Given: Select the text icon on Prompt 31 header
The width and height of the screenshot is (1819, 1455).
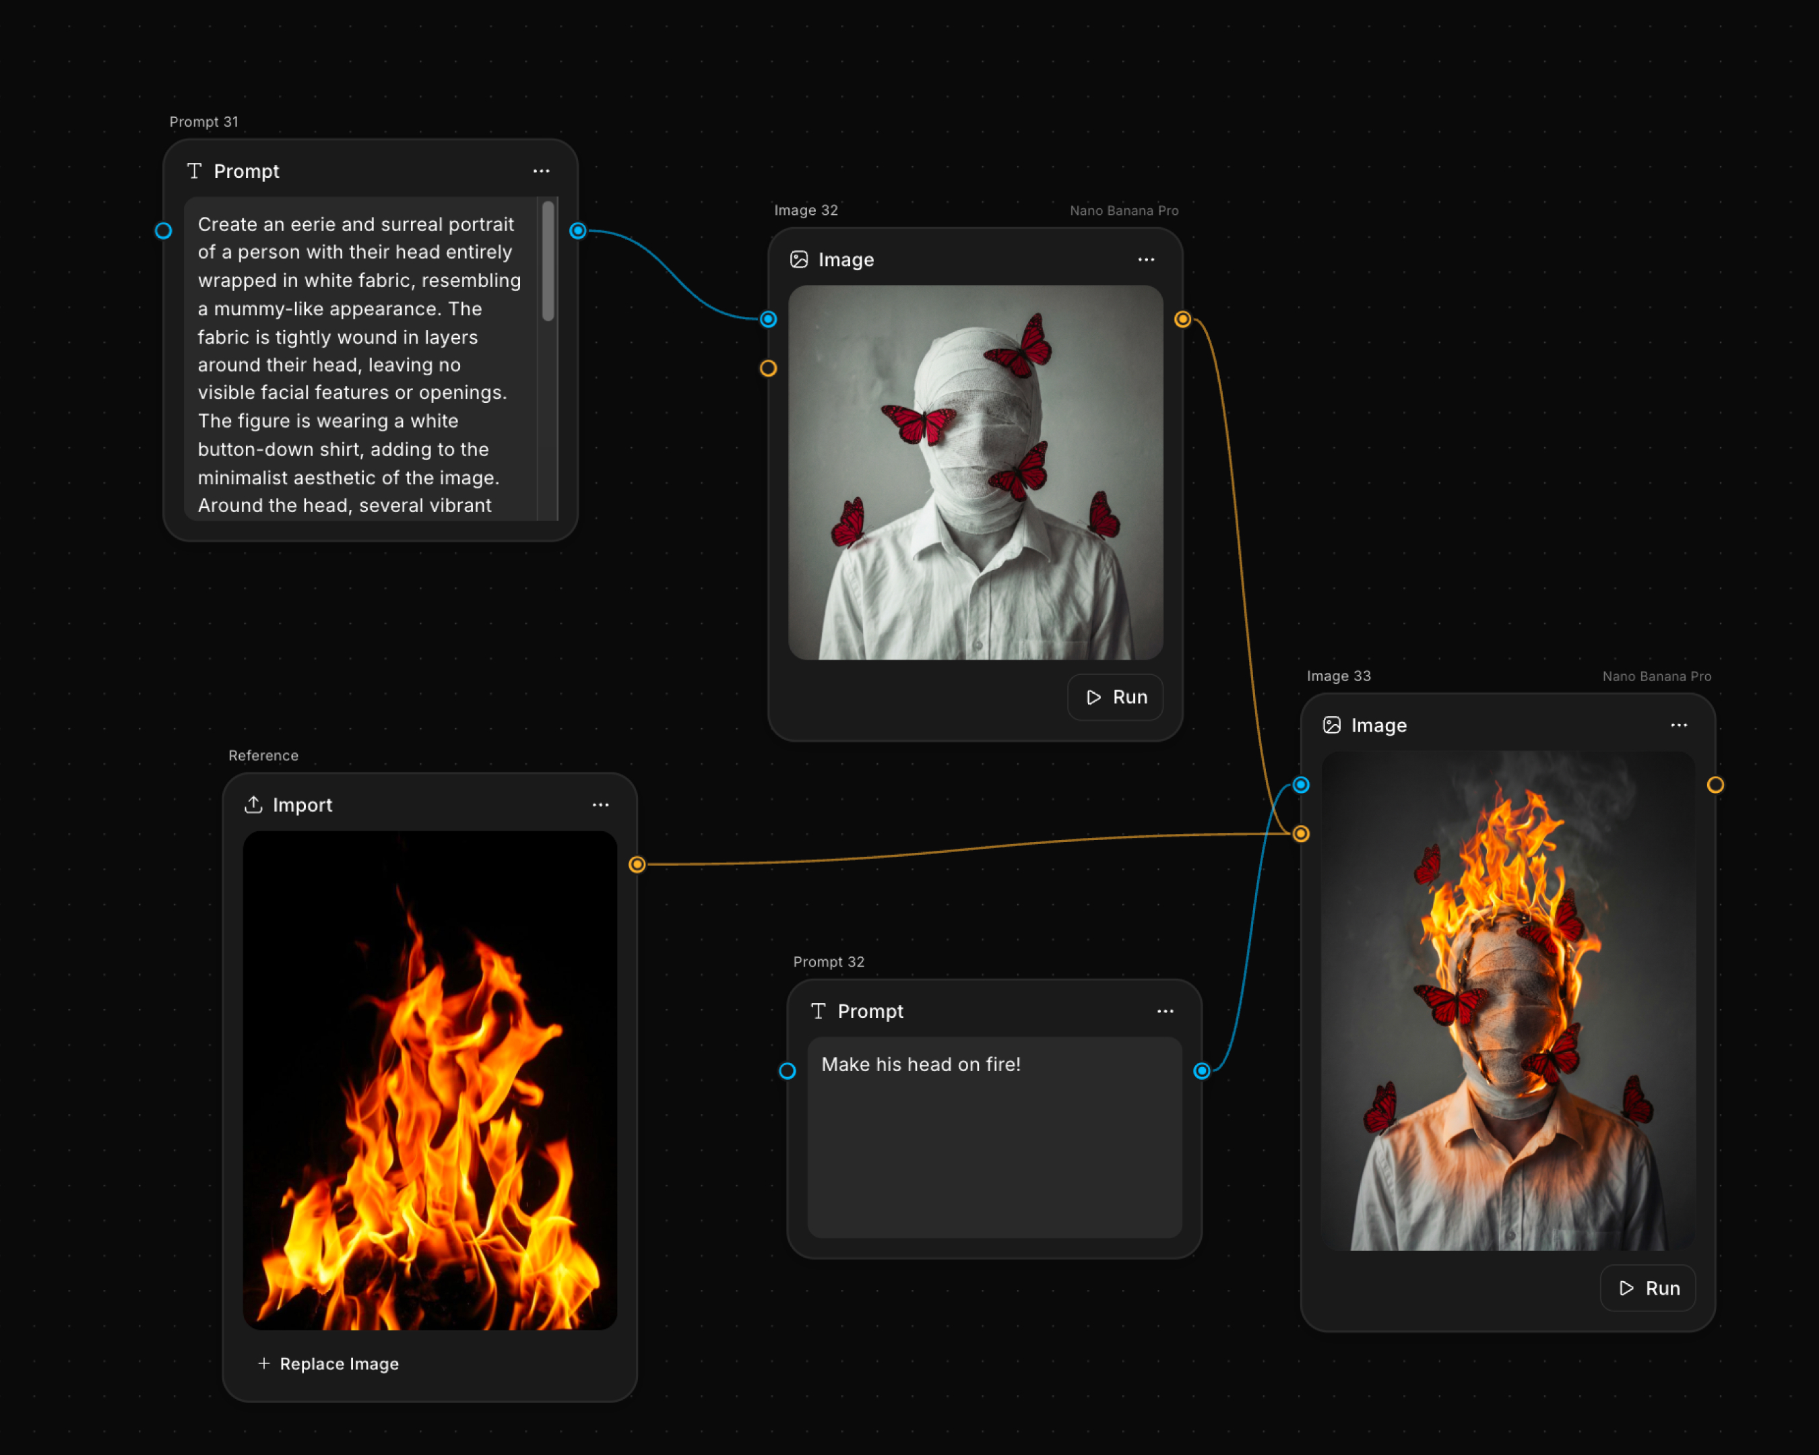Looking at the screenshot, I should pyautogui.click(x=195, y=171).
